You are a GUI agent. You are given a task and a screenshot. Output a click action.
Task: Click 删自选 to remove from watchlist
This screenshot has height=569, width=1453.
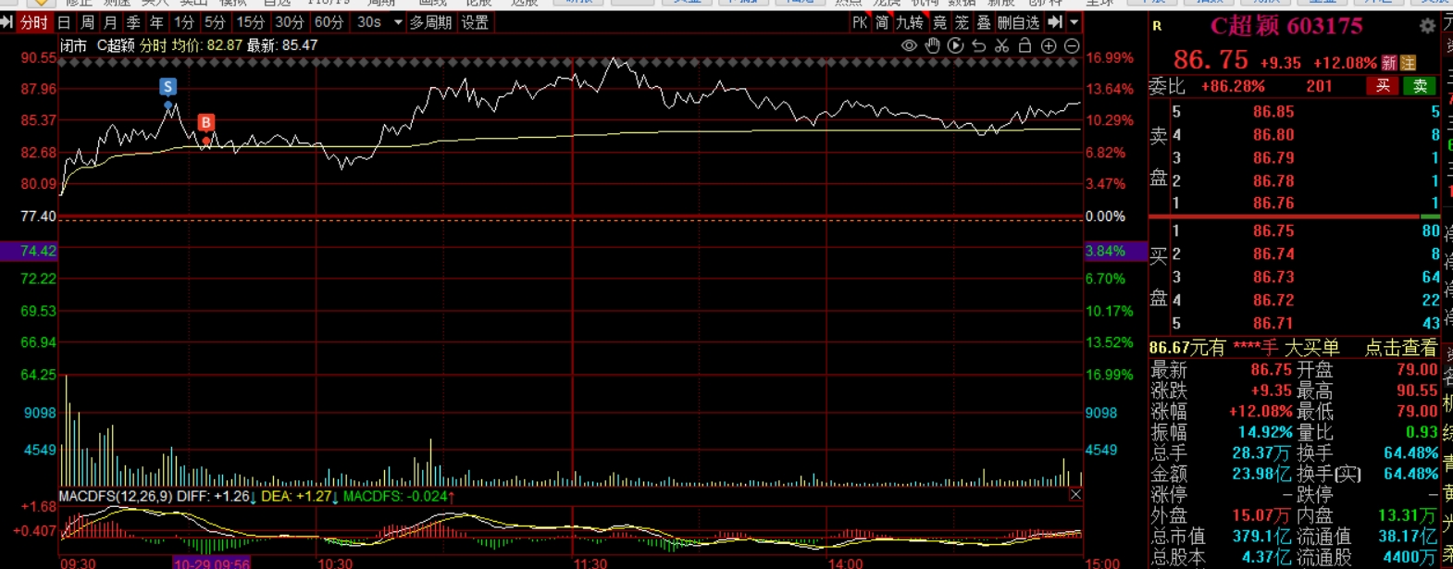(x=1019, y=22)
